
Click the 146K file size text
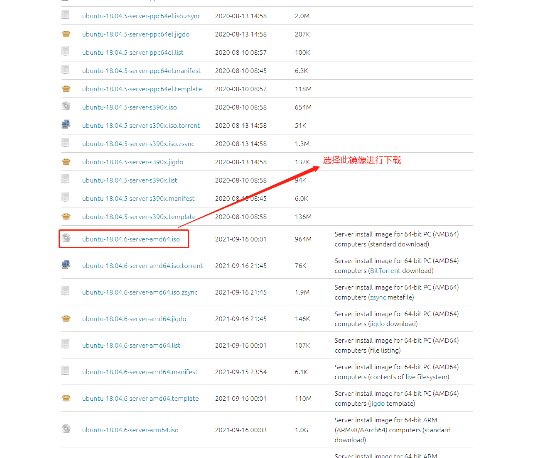coord(302,319)
